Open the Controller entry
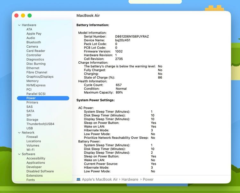The height and width of the screenshot is (193, 240). 34,55
